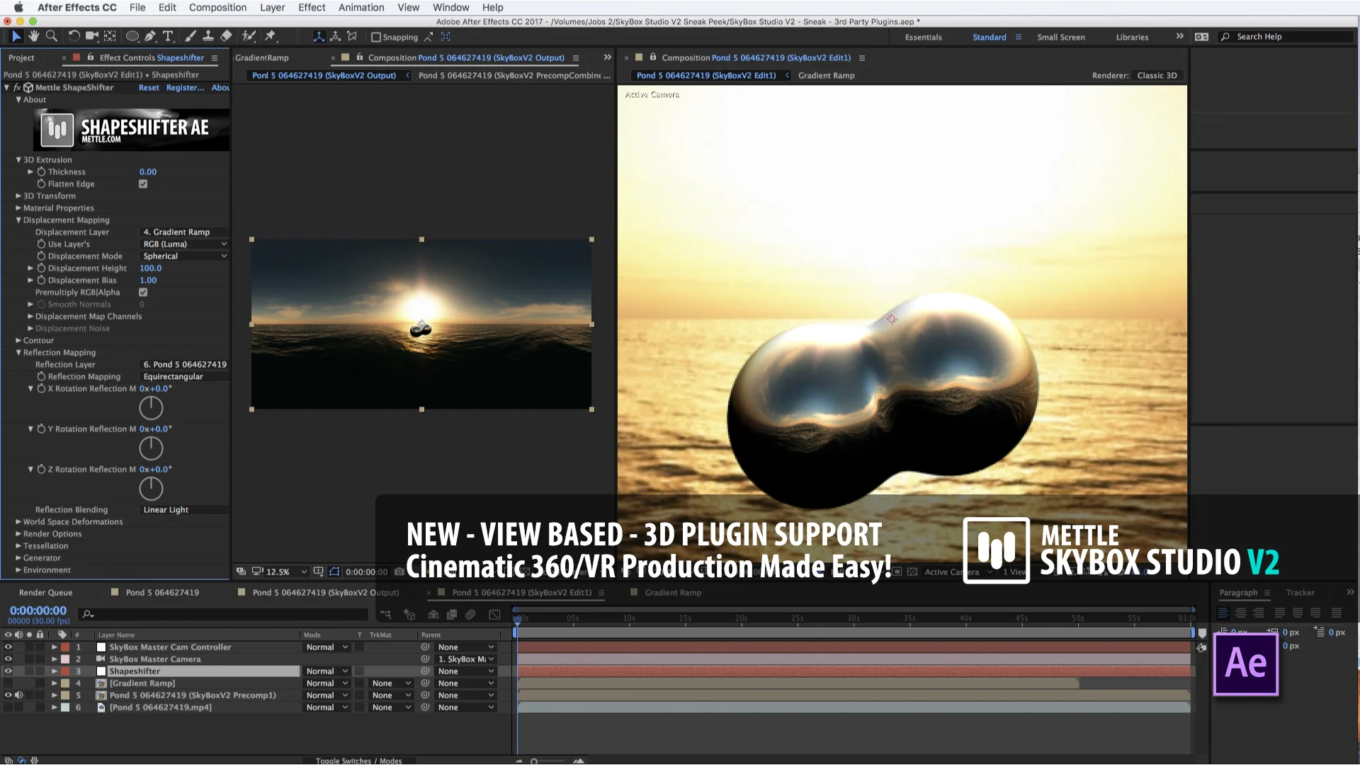The image size is (1360, 765).
Task: Collapse the Reflection Mapping section
Action: tap(18, 352)
